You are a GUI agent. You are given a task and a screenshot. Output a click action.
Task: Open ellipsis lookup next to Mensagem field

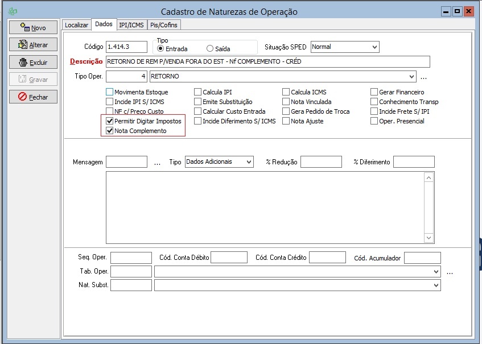point(158,163)
